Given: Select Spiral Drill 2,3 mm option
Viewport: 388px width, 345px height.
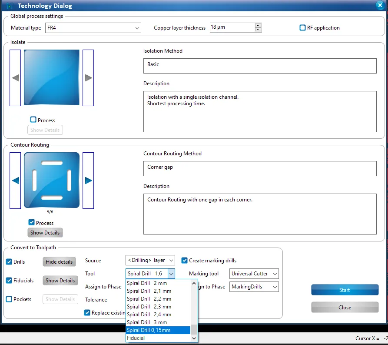Looking at the screenshot, I should click(158, 307).
